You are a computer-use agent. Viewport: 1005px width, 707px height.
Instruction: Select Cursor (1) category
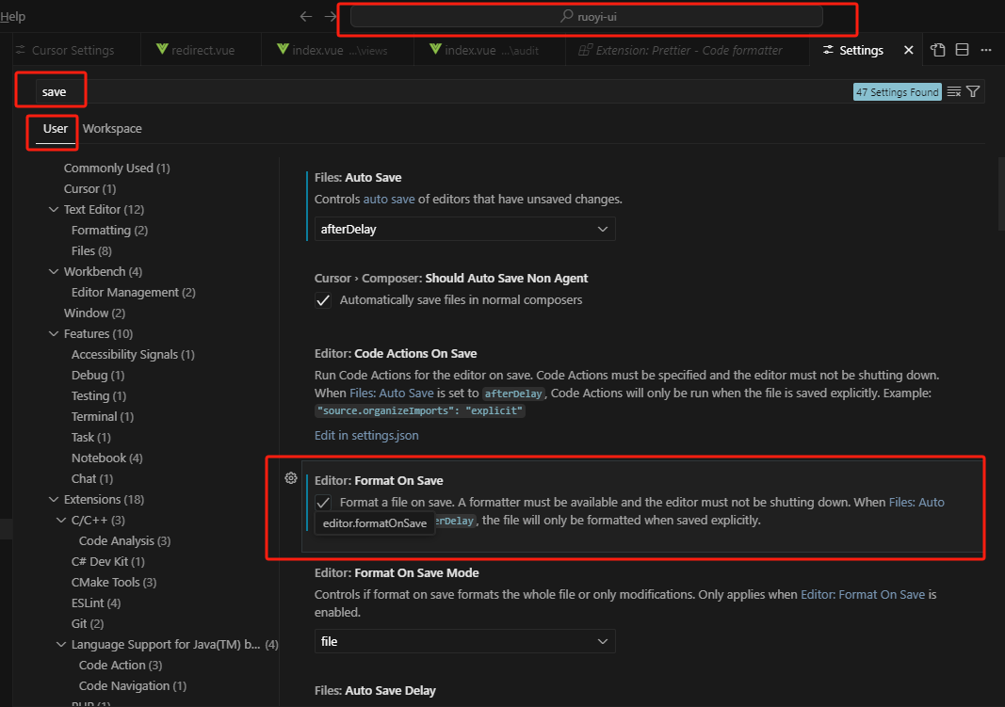[89, 189]
